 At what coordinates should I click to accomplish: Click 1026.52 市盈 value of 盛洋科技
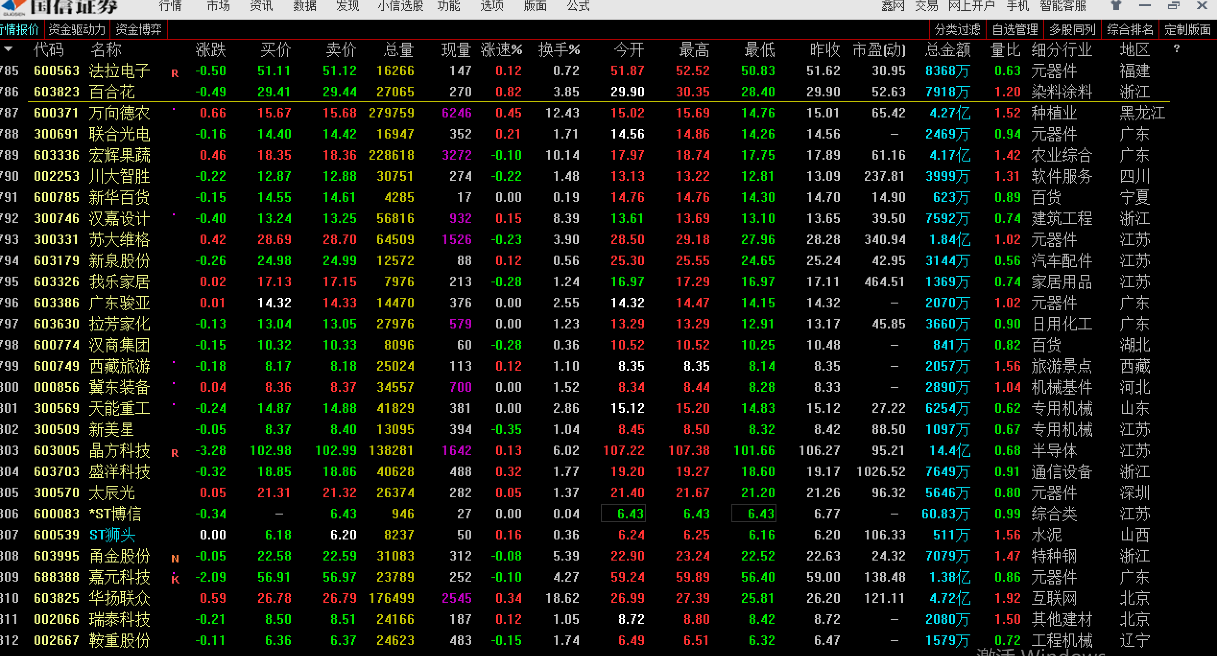click(881, 471)
